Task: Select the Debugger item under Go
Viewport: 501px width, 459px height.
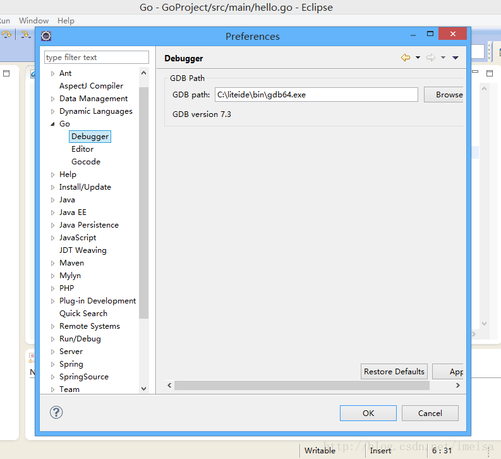Action: pos(90,137)
